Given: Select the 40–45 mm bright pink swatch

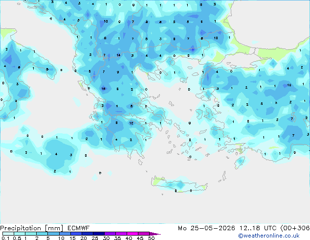Looking at the screenshot, I should click(133, 234).
